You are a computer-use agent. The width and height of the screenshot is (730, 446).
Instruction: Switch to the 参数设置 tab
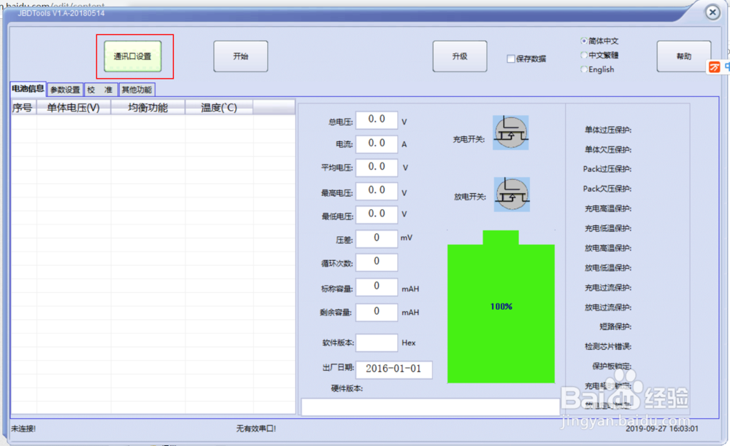pyautogui.click(x=65, y=90)
